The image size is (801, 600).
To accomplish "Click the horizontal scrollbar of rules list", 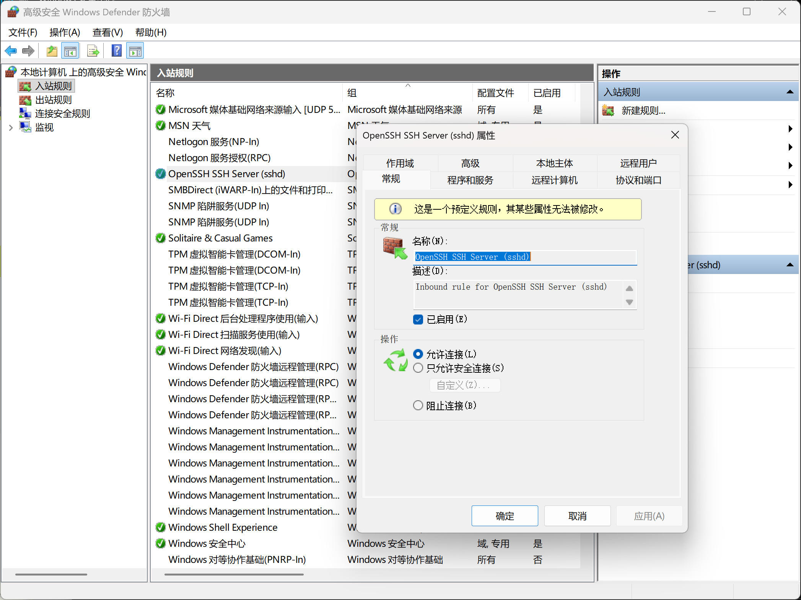I will 234,574.
